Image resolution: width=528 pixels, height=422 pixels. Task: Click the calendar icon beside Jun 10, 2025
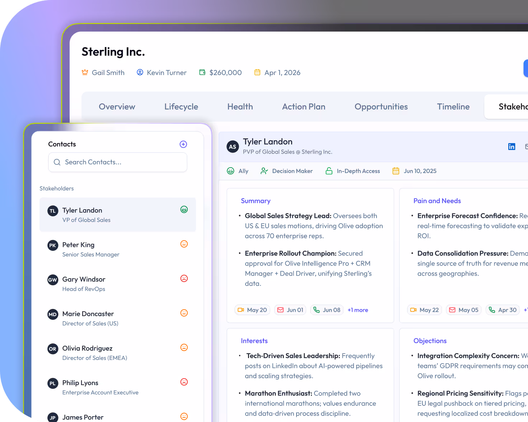[x=396, y=171]
